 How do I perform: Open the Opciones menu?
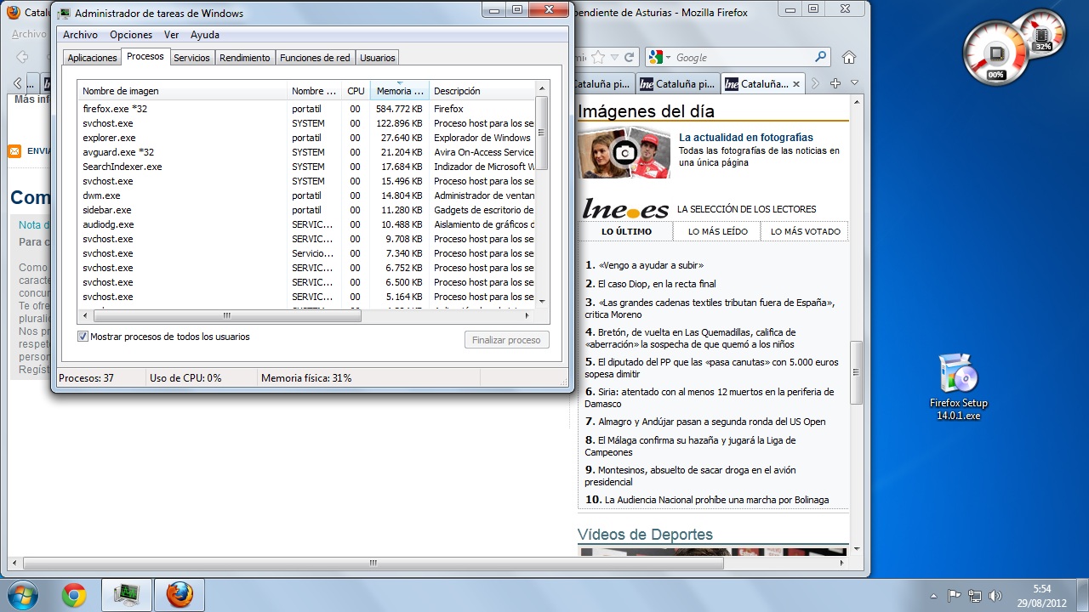coord(131,35)
